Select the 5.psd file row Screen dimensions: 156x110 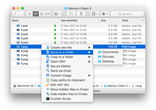coord(78,42)
